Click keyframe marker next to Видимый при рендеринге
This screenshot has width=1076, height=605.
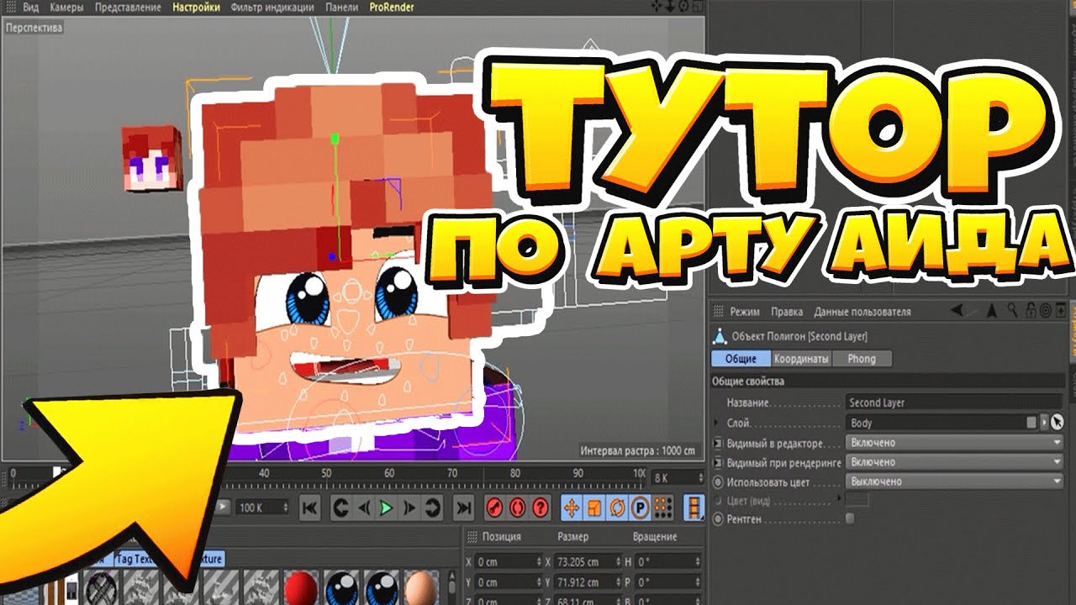pos(718,462)
